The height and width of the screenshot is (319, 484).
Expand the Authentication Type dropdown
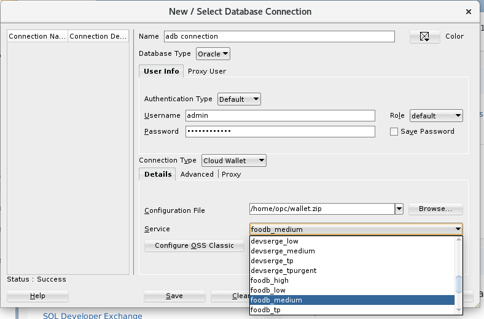[240, 99]
